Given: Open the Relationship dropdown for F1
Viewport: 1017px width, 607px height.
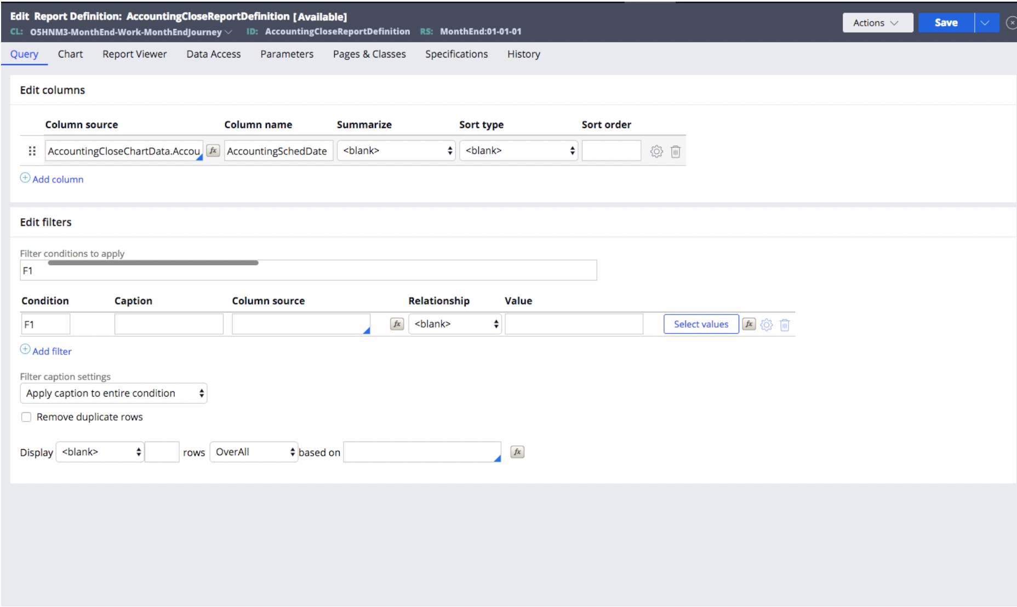Looking at the screenshot, I should (x=455, y=324).
